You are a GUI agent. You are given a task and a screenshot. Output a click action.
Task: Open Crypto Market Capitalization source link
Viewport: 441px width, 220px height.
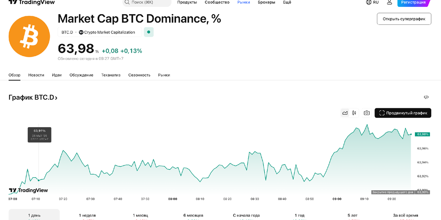coord(107,32)
